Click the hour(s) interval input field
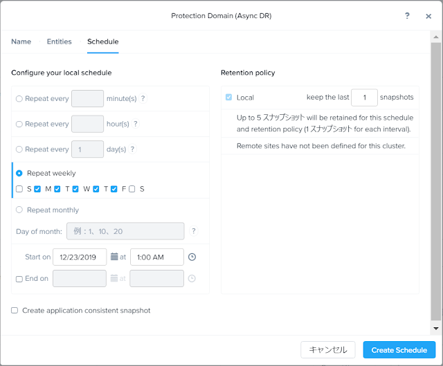 point(88,124)
